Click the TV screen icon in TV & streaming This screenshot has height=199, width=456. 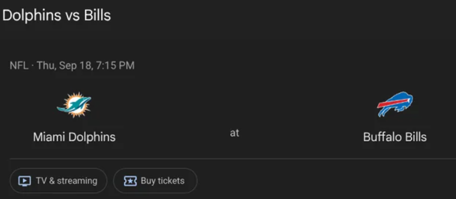24,181
